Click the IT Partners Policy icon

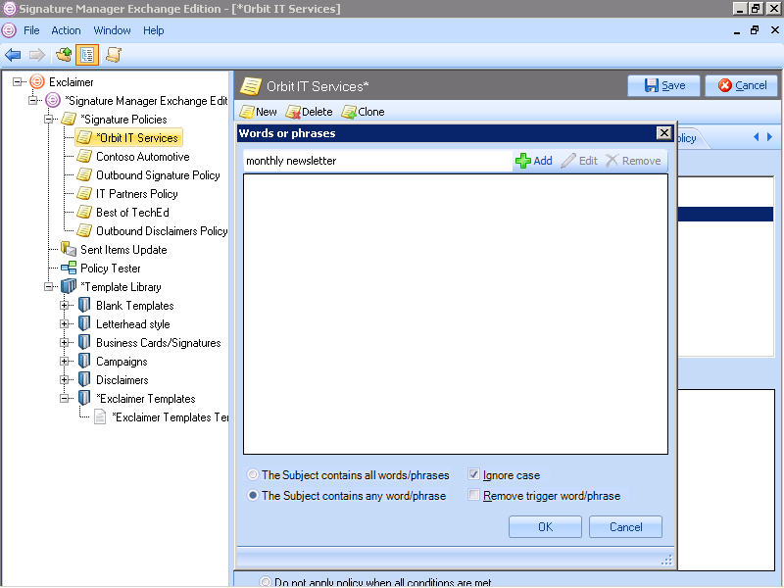point(84,193)
